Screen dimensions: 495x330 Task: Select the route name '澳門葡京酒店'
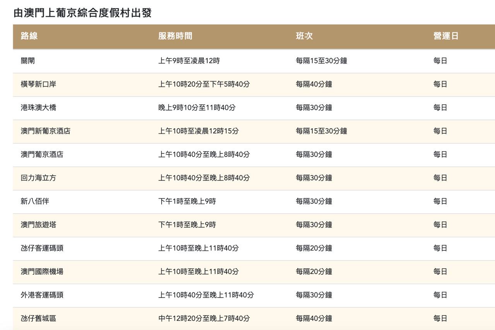pyautogui.click(x=42, y=155)
